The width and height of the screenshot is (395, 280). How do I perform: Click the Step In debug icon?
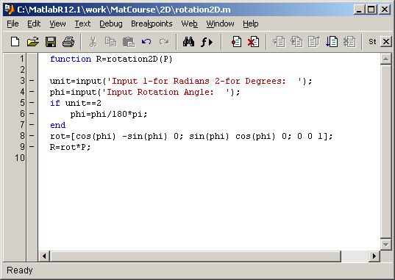coord(296,42)
